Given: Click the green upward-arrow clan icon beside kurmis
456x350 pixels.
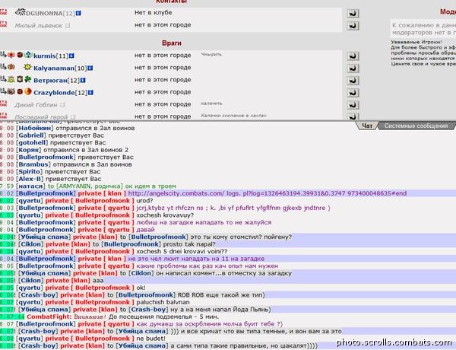Looking at the screenshot, I should [x=28, y=55].
